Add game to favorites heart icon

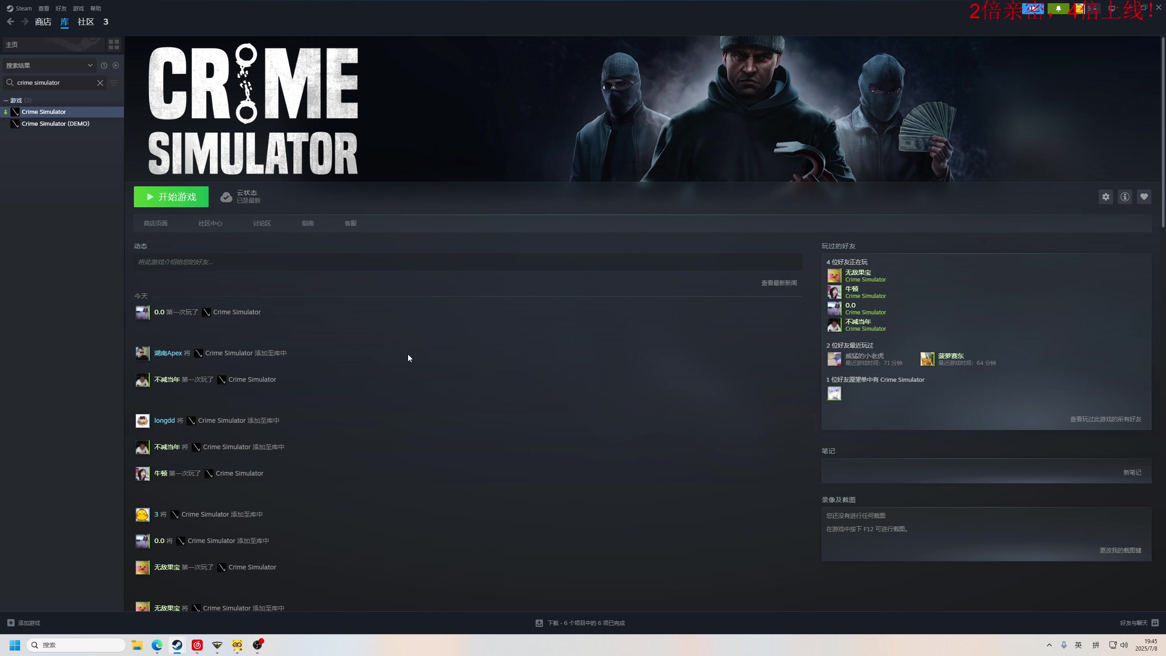(1144, 197)
